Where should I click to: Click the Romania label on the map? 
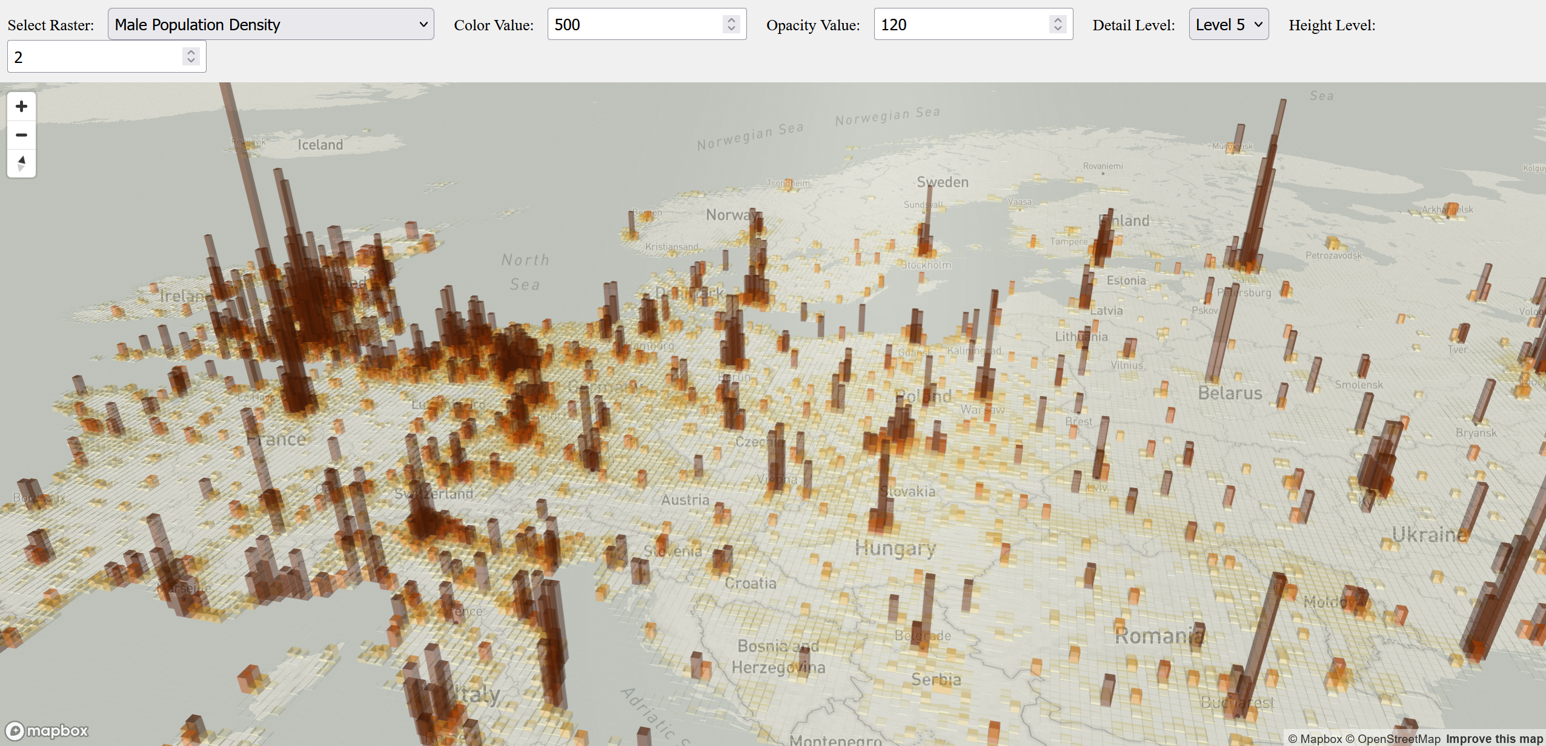[x=1159, y=635]
